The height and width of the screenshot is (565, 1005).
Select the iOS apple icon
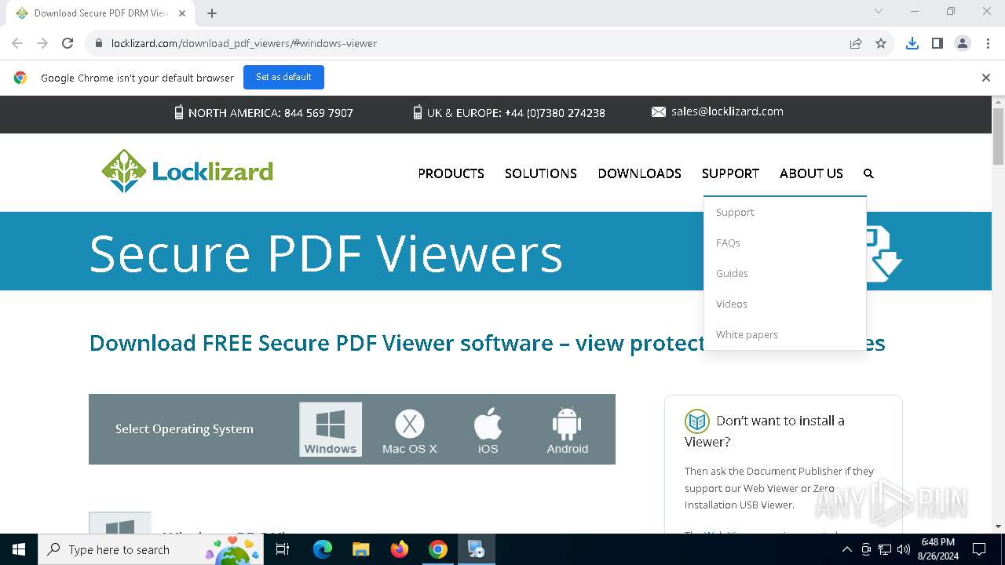(x=488, y=432)
